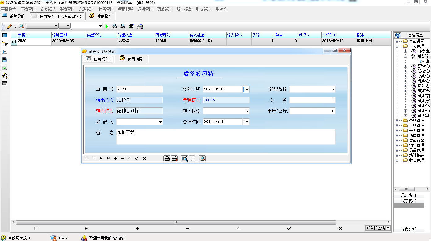The width and height of the screenshot is (431, 241).
Task: Confirm the edit with the dialog's checkmark button
Action: (137, 158)
